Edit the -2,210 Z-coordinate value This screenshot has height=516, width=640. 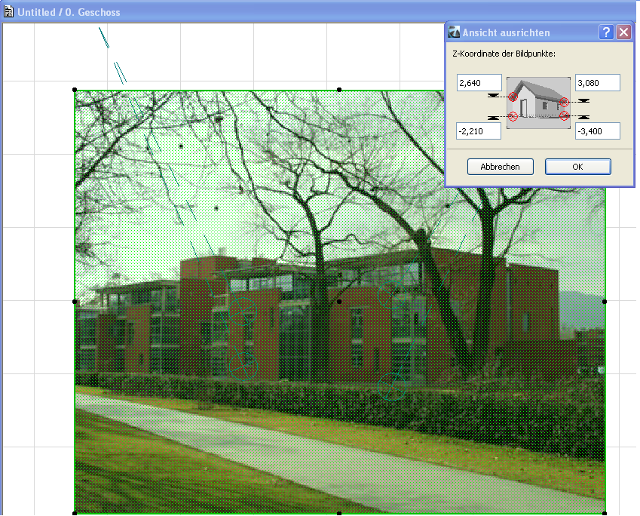478,131
